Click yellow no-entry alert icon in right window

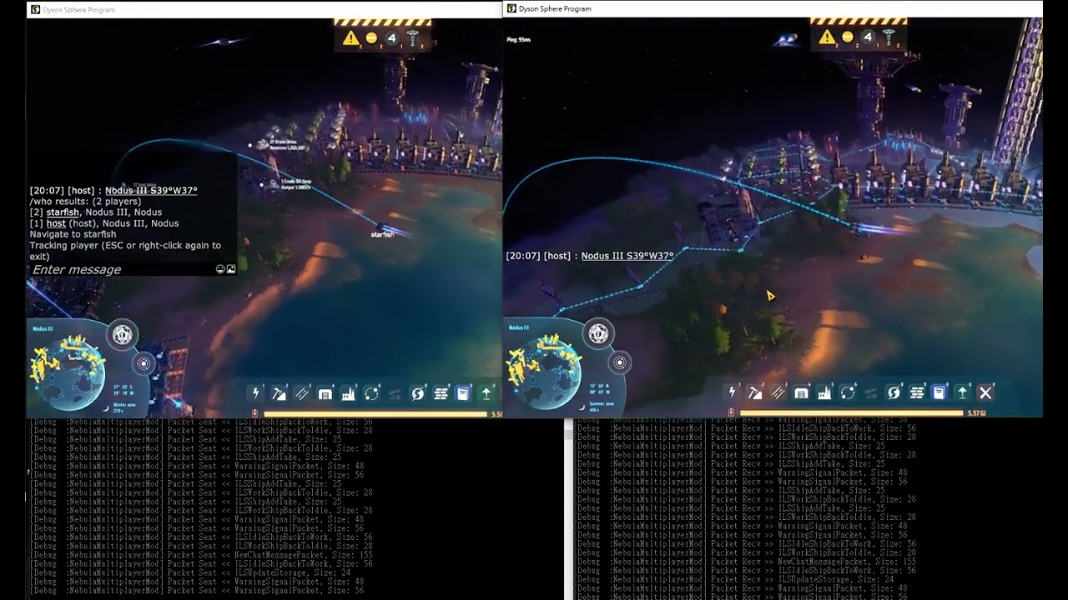pos(848,37)
